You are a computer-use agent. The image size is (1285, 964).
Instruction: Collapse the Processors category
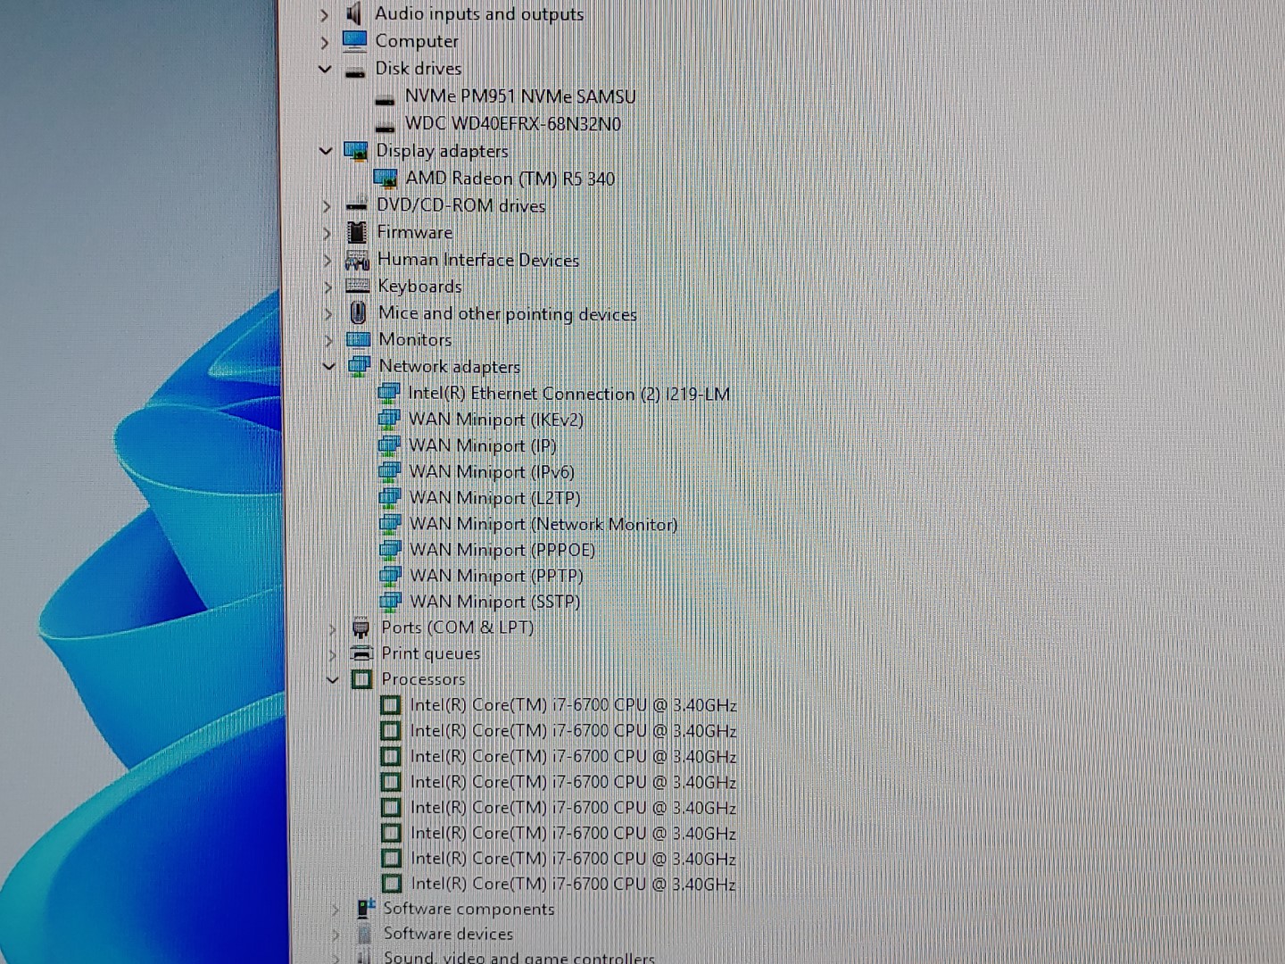click(332, 679)
